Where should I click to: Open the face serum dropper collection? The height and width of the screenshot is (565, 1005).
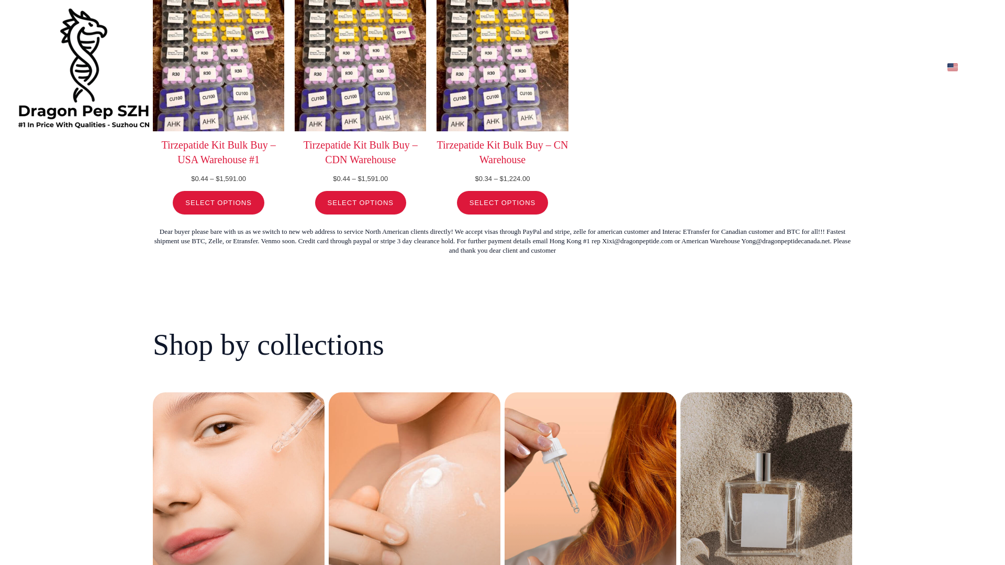239,479
